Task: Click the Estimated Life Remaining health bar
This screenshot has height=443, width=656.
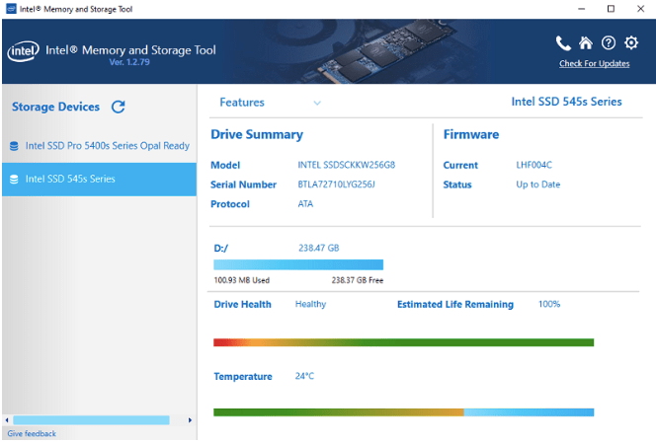Action: coord(403,342)
